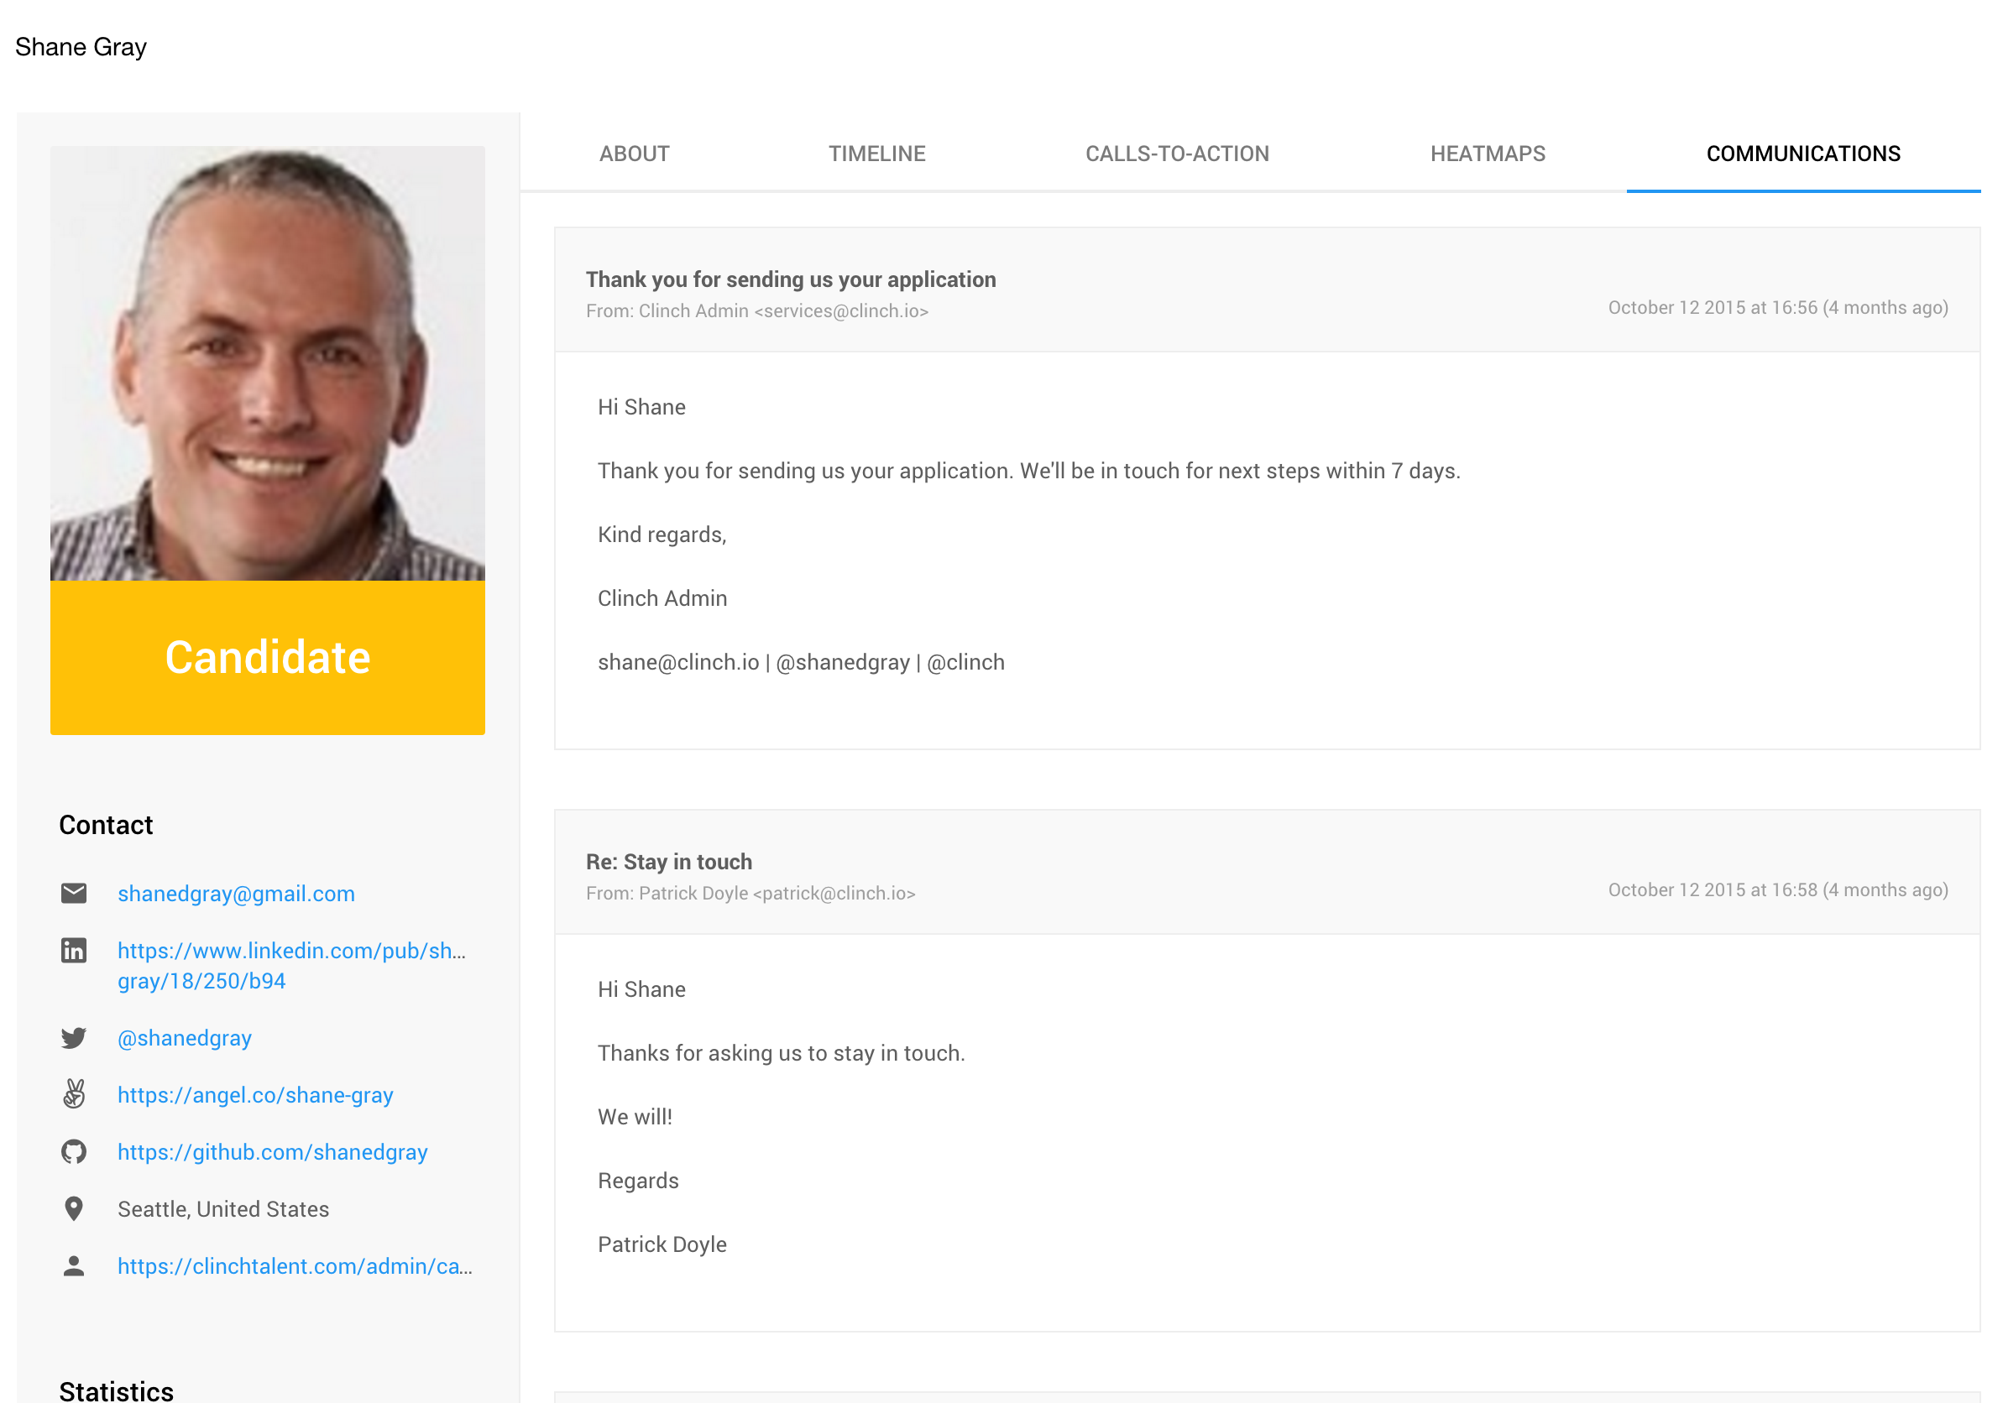The image size is (2003, 1403).
Task: Open shanedgray@gmail.com email link
Action: pyautogui.click(x=237, y=894)
